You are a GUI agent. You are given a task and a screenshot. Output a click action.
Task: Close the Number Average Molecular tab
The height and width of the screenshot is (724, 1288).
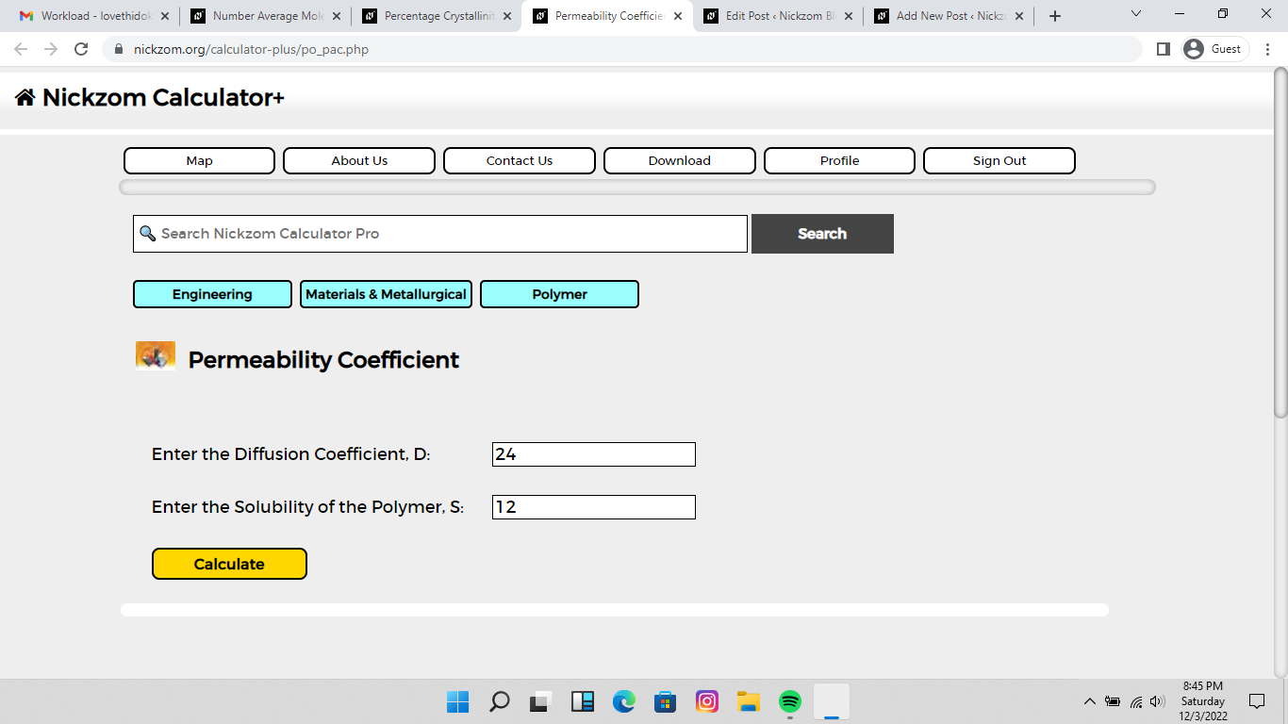click(x=336, y=16)
